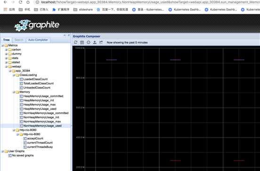Click the carbon folder icon
The width and height of the screenshot is (260, 171).
pyautogui.click(x=10, y=49)
